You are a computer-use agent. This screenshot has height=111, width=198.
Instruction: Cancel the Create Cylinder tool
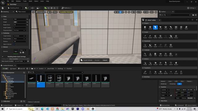[x=105, y=60]
